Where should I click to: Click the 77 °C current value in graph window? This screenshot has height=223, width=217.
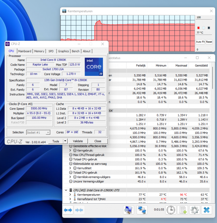click(x=204, y=33)
